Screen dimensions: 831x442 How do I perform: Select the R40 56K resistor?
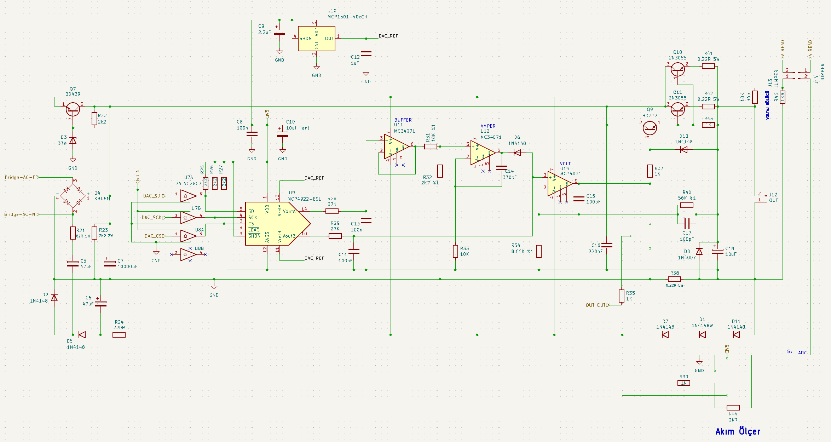(687, 205)
